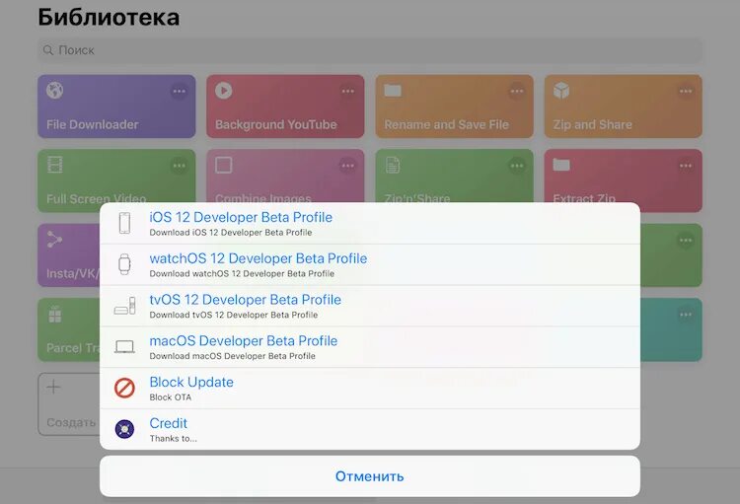Open more options for Zip and Share

point(686,91)
